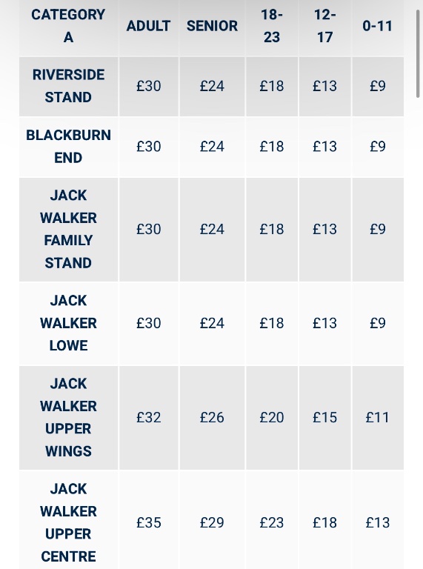Select the JACK WALKER UPPER WINGS label
This screenshot has width=423, height=569.
coord(68,418)
